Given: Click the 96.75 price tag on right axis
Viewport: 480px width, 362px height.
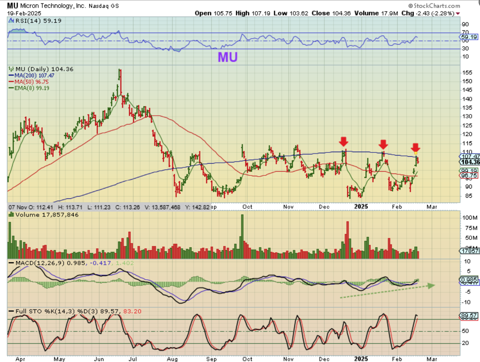Looking at the screenshot, I should click(x=469, y=175).
